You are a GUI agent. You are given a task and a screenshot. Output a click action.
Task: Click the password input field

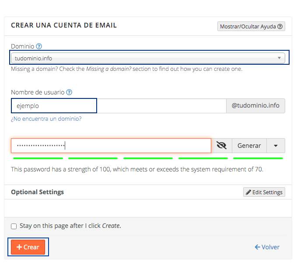tap(111, 146)
